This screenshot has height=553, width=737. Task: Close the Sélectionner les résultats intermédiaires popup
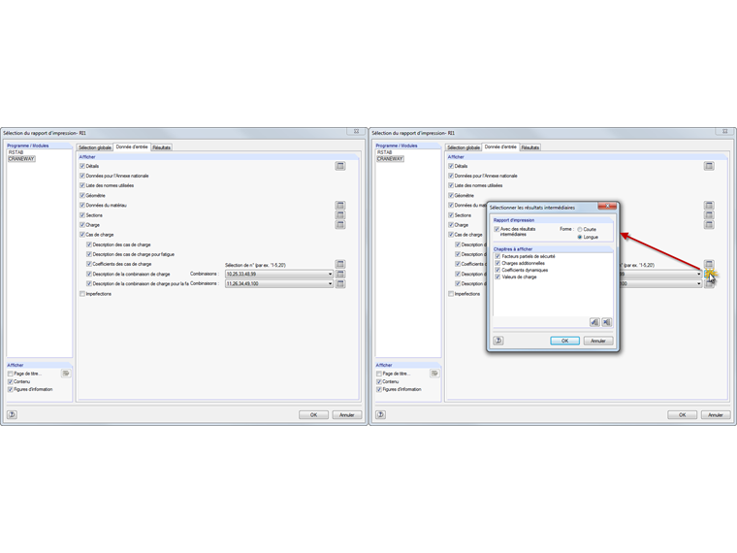coord(607,206)
